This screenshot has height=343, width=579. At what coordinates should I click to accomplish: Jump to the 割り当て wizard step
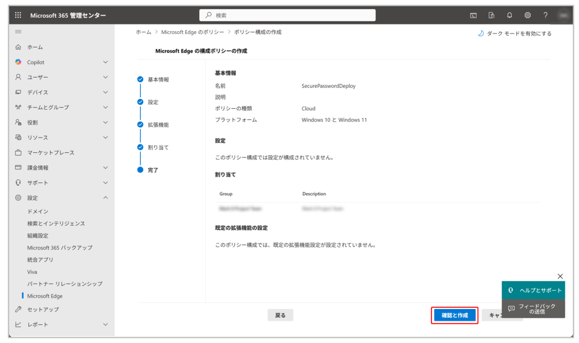158,148
